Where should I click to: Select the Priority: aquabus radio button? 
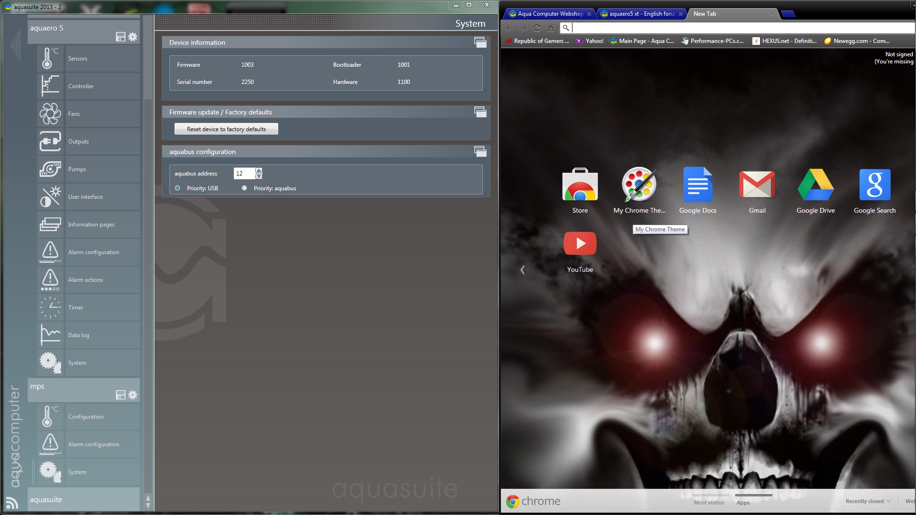(244, 188)
